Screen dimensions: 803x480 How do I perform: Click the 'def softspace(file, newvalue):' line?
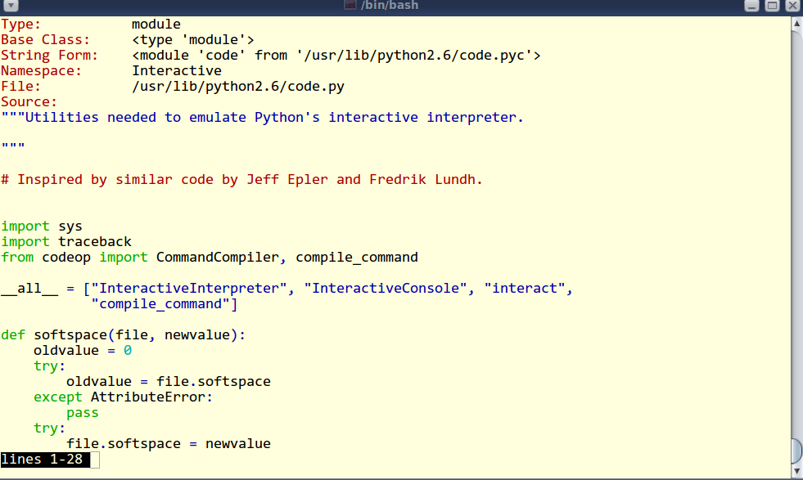click(124, 335)
